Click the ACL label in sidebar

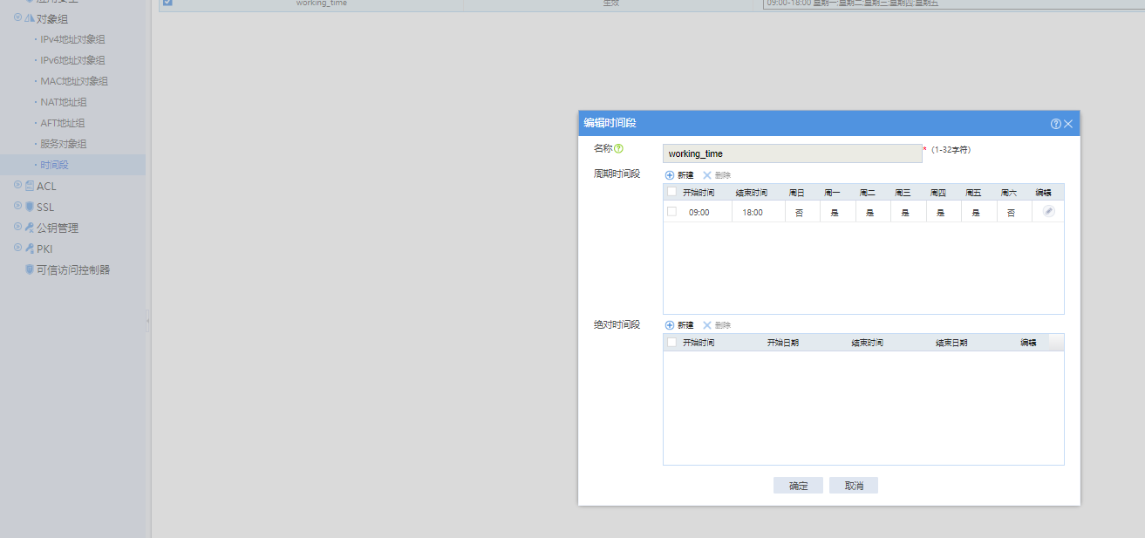pyautogui.click(x=46, y=186)
